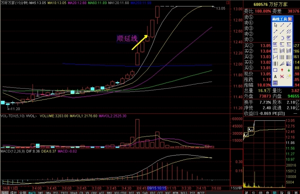The image size is (300, 194).
Task: Click the red X delete drawing tool
Action: click(282, 77)
